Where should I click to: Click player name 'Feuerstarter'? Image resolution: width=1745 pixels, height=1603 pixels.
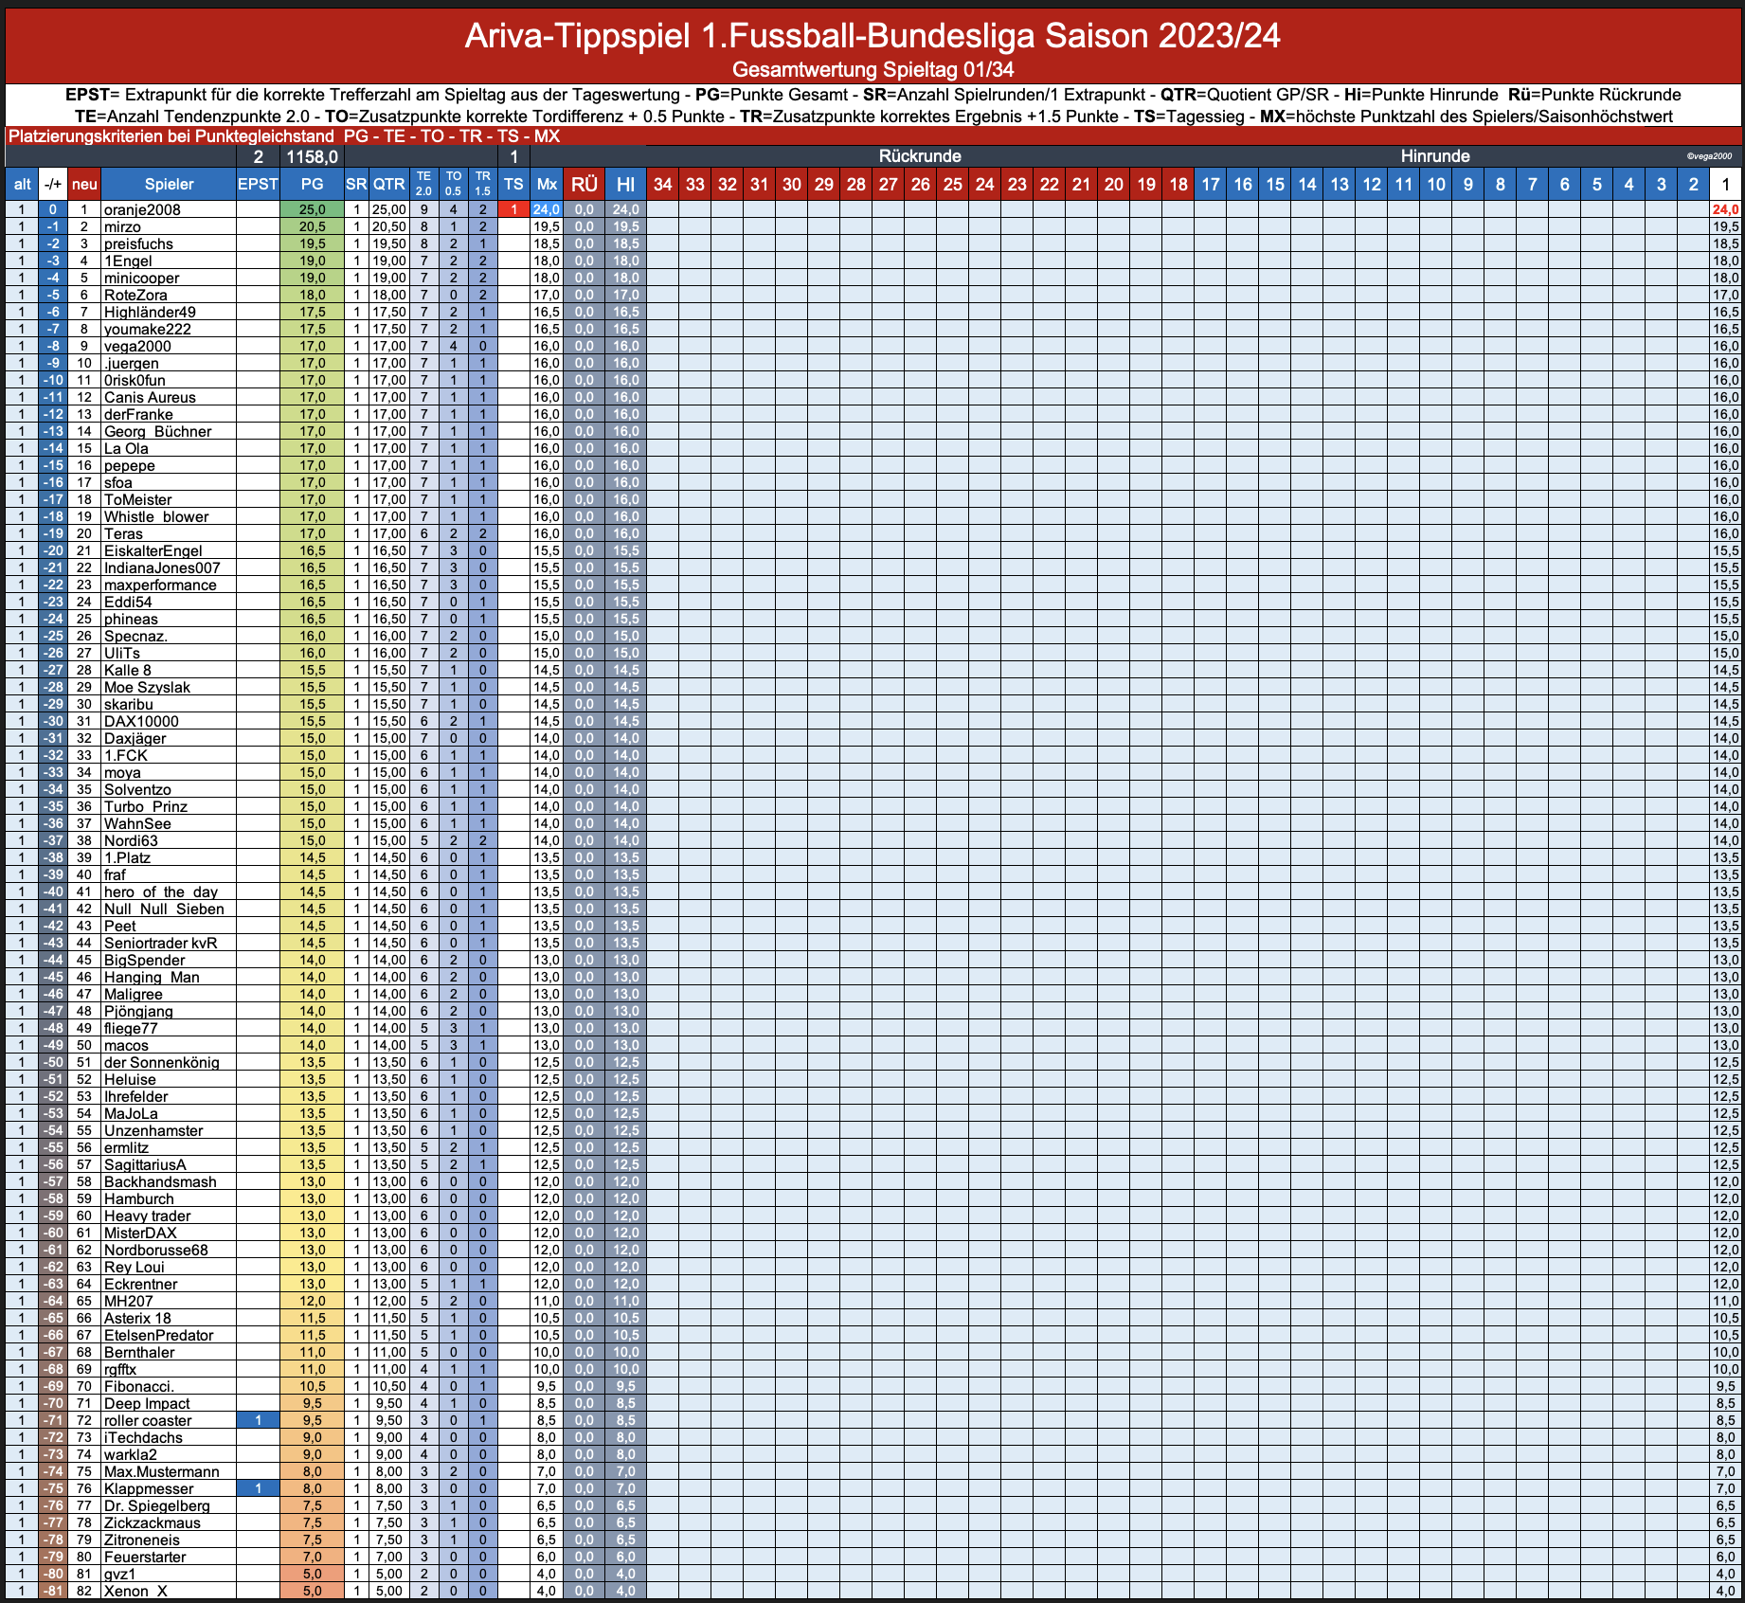145,1557
